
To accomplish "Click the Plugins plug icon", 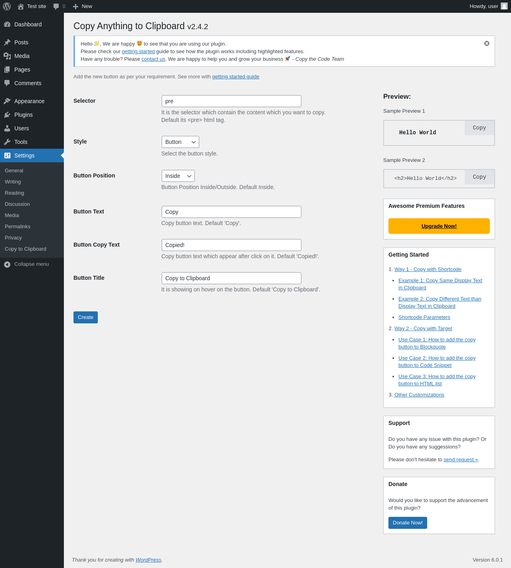I will pyautogui.click(x=7, y=115).
